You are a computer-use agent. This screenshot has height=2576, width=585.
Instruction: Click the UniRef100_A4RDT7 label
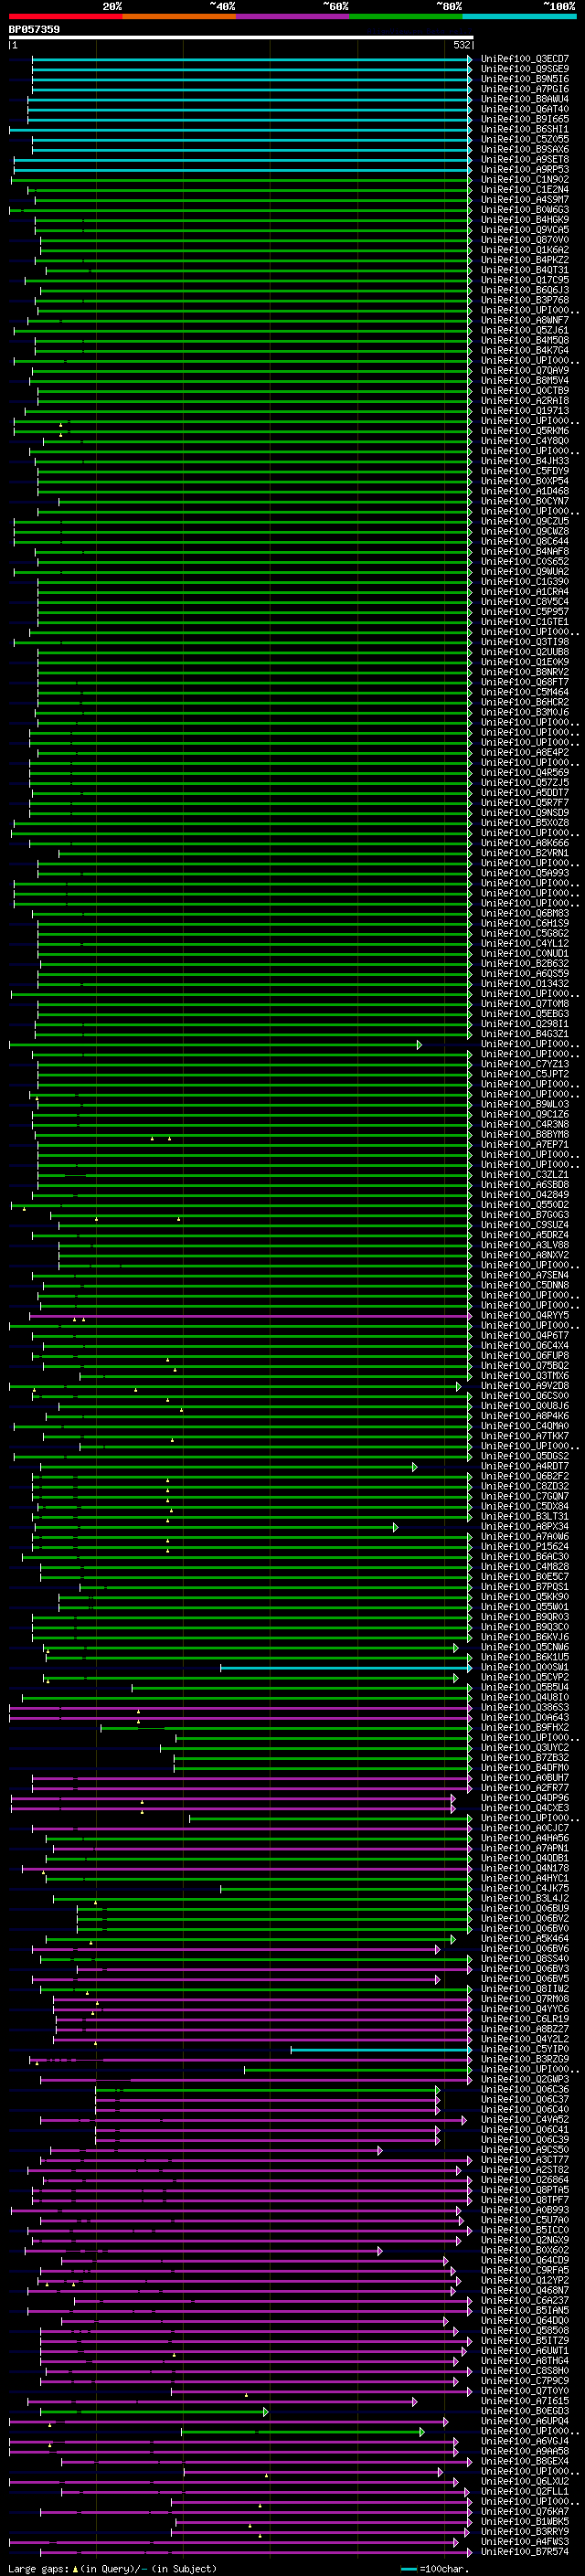point(525,1466)
